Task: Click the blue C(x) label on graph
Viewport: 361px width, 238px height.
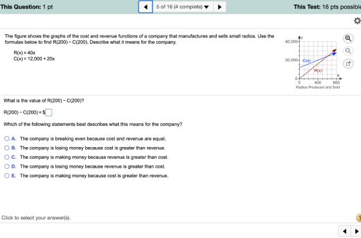Action: point(306,61)
